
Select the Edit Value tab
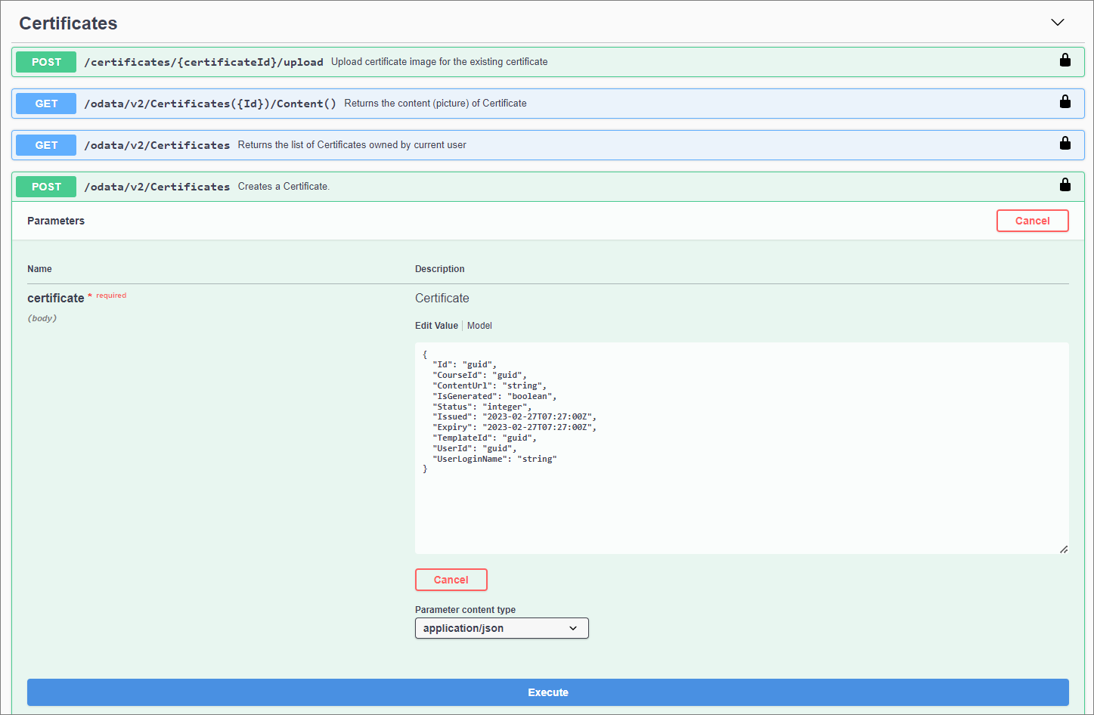(436, 325)
